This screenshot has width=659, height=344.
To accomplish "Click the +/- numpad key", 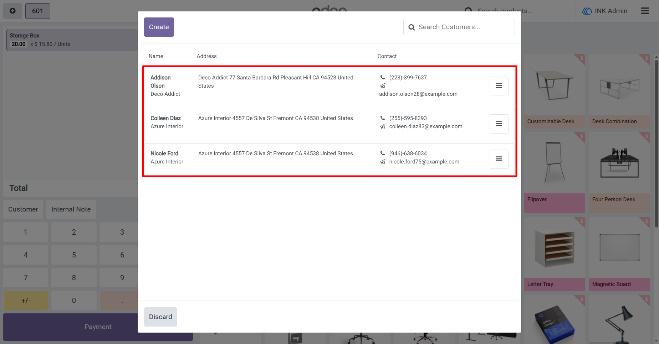I will click(26, 301).
